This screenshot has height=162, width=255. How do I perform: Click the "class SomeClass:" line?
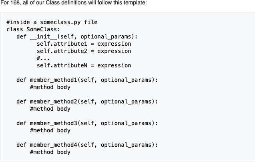click(33, 29)
